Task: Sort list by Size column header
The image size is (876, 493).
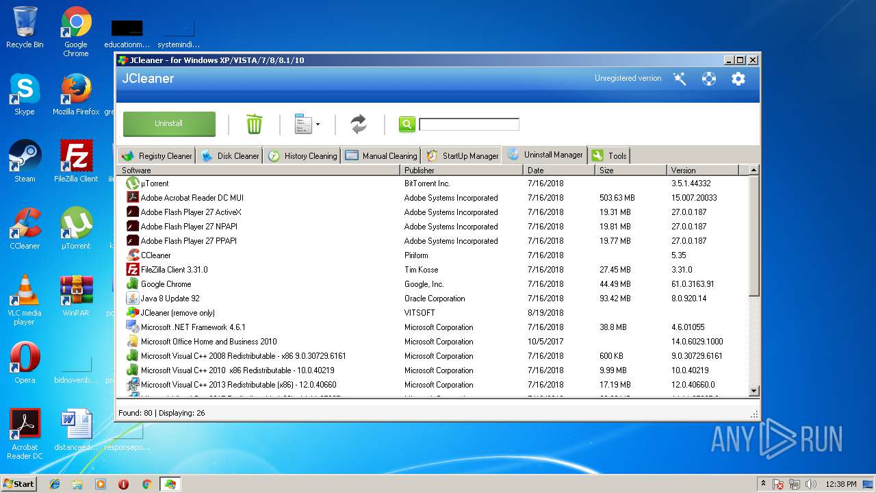Action: pos(631,170)
